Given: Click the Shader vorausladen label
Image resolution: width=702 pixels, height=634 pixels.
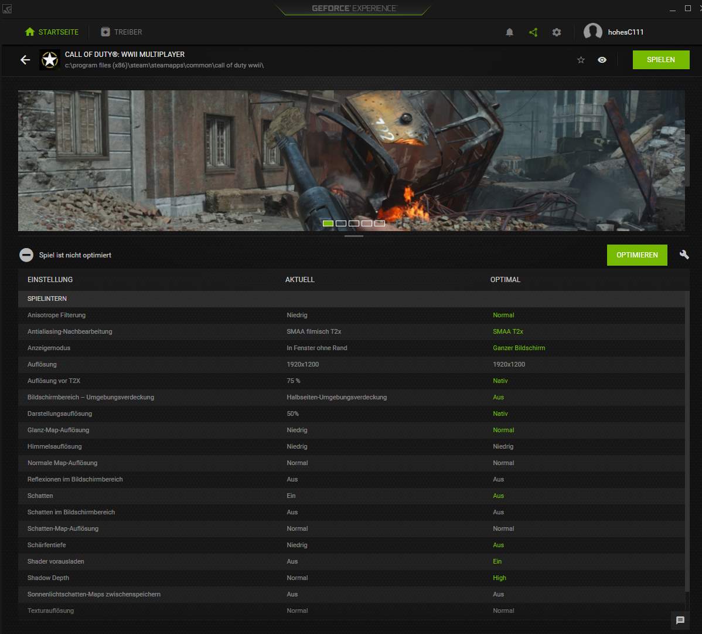Looking at the screenshot, I should coord(56,561).
